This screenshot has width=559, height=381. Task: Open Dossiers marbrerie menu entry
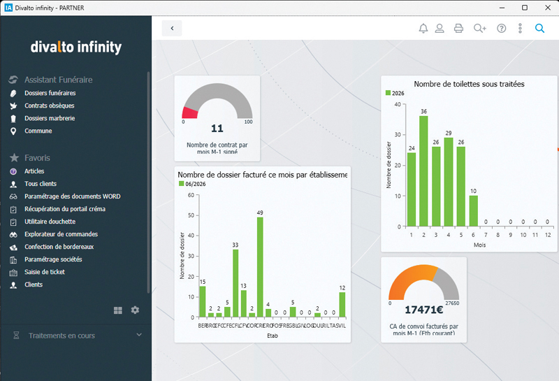[x=50, y=118]
